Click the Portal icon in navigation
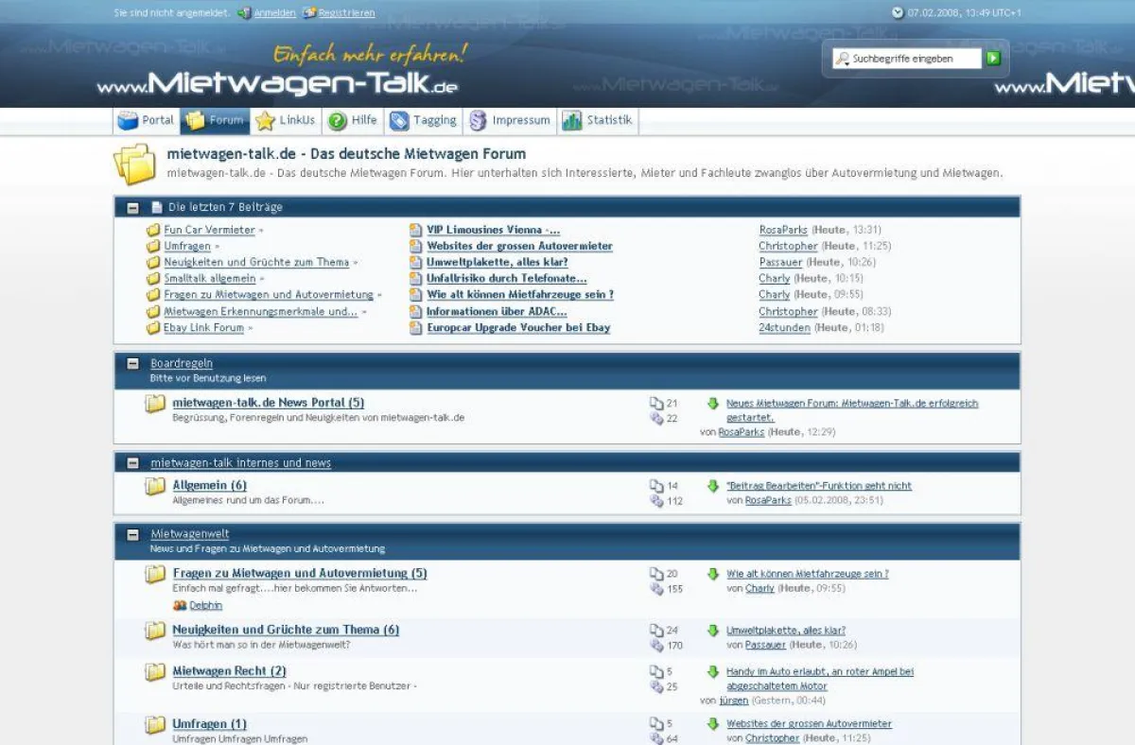This screenshot has height=745, width=1135. (128, 121)
